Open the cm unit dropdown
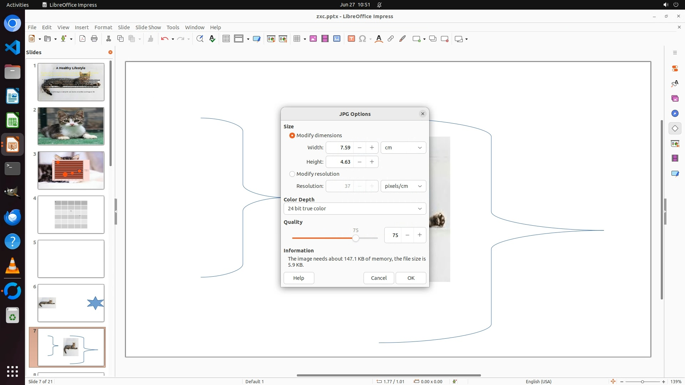This screenshot has width=685, height=385. [403, 148]
